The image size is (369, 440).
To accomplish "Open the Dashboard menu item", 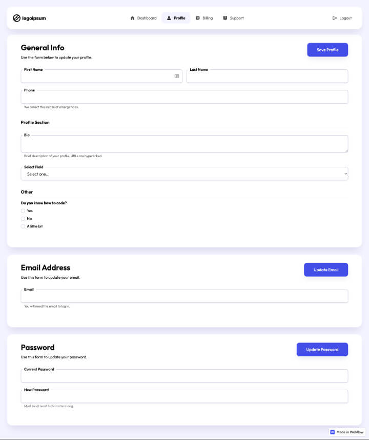I will 143,18.
